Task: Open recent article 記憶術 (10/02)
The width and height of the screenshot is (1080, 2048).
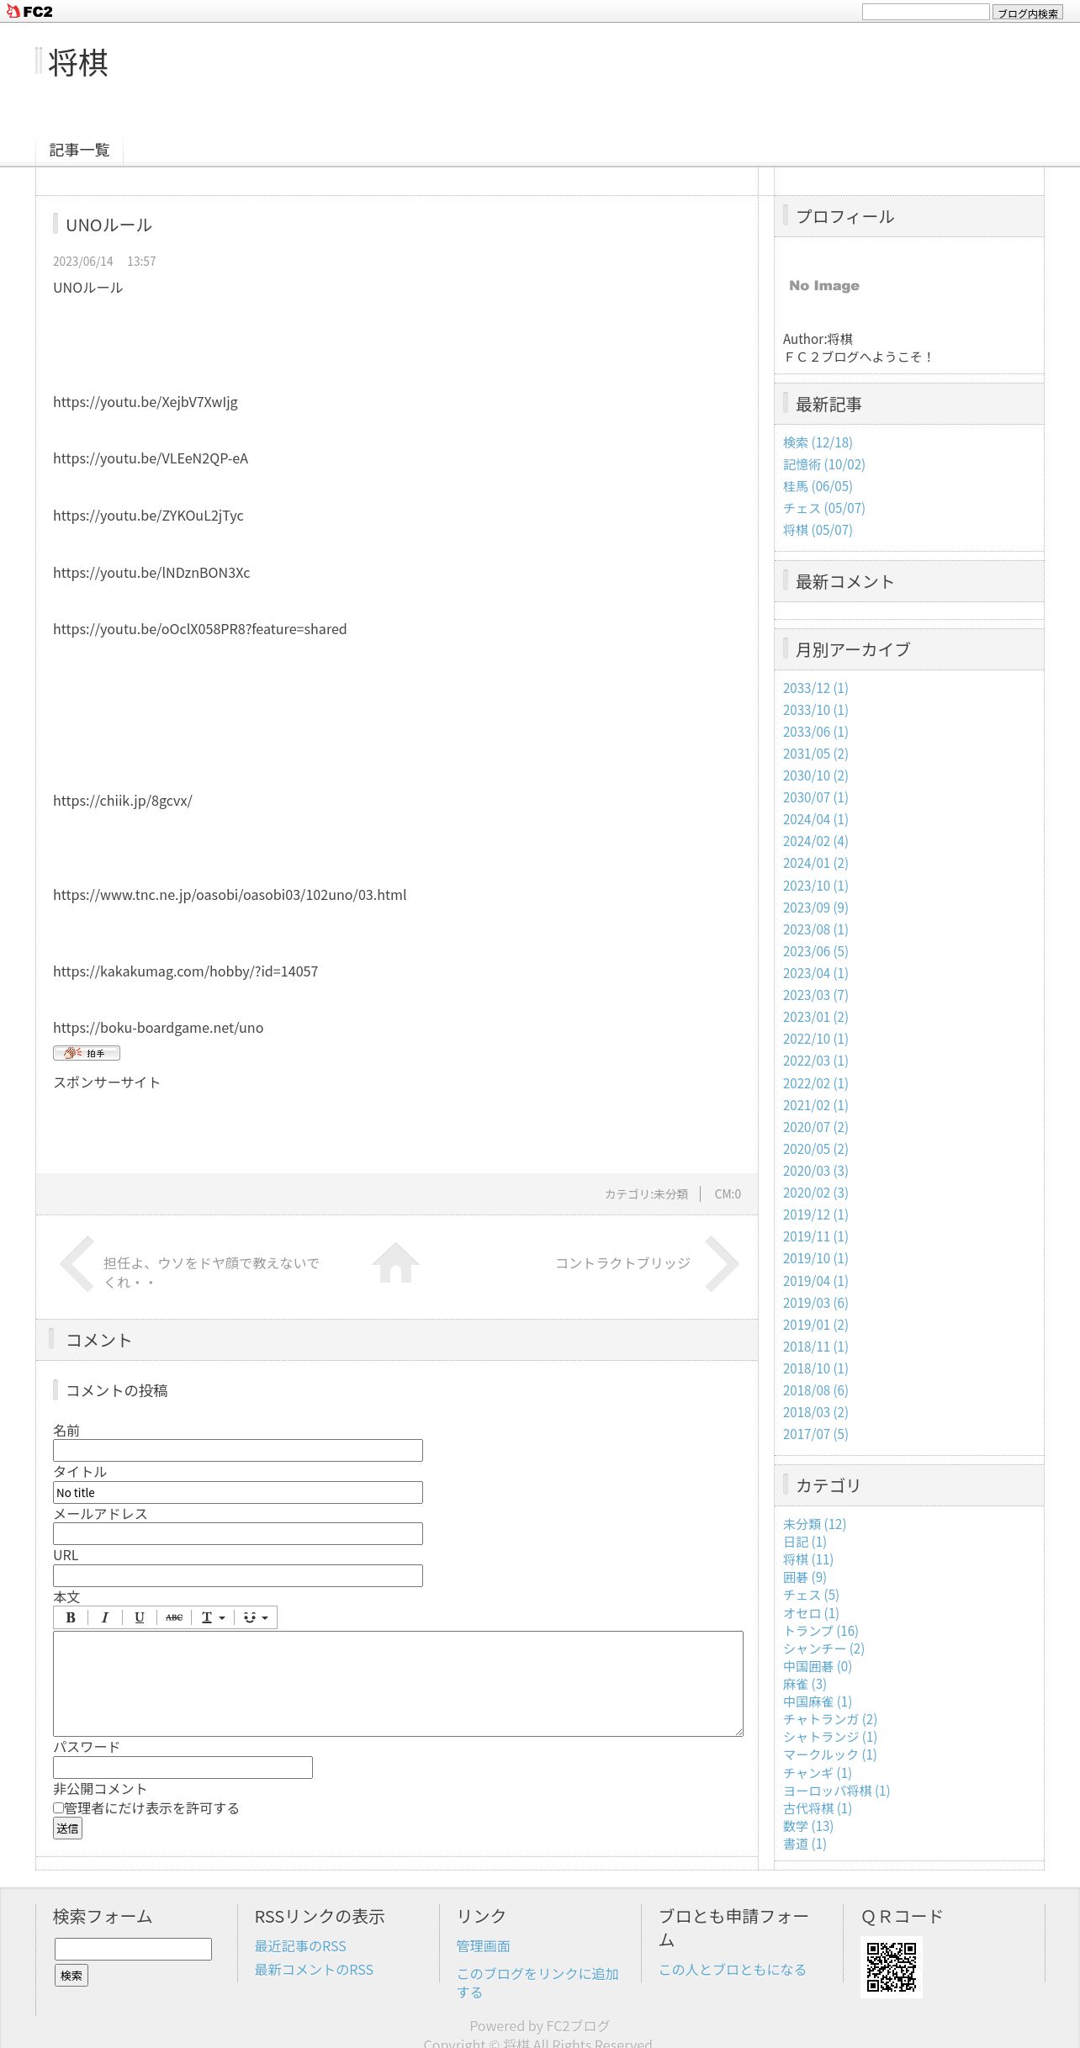Action: point(824,464)
